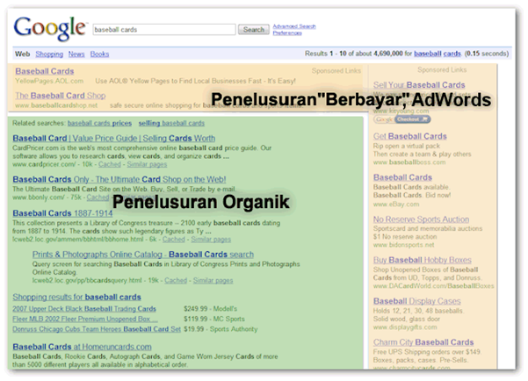Open sponsored Baseball Cards YellowPages ad

pos(45,71)
